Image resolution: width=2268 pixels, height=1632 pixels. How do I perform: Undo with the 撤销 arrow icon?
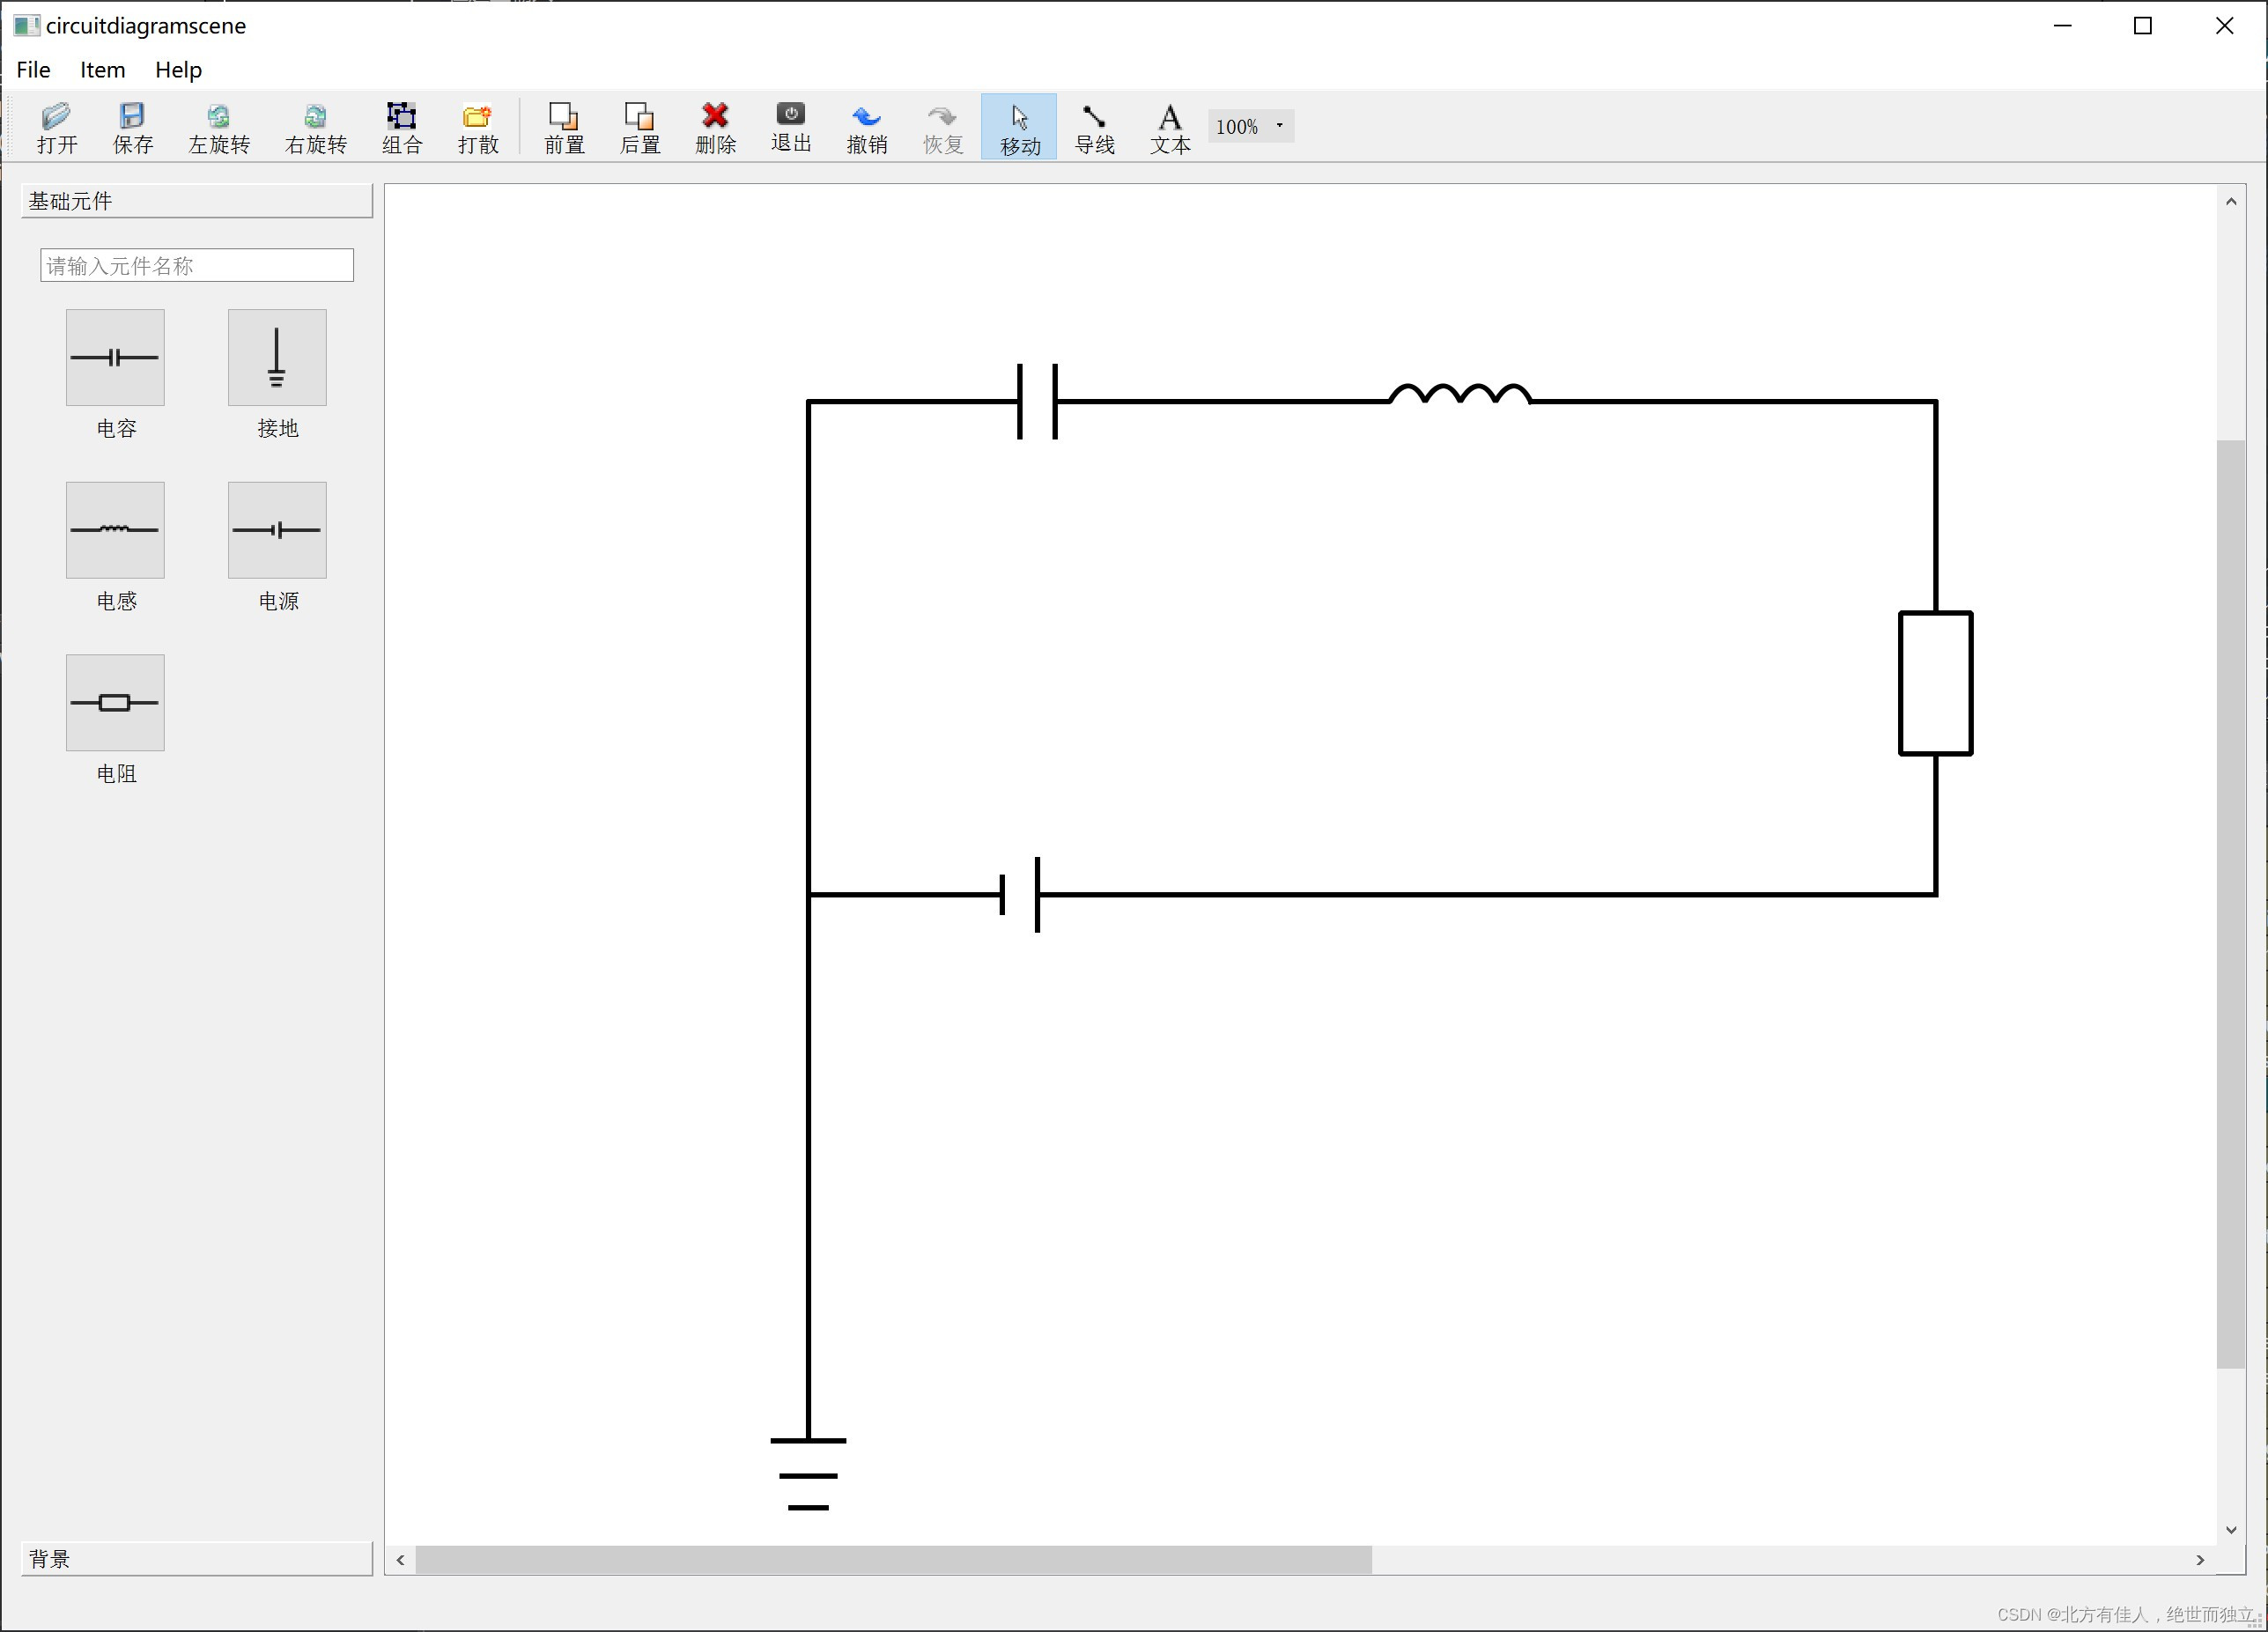(x=866, y=127)
